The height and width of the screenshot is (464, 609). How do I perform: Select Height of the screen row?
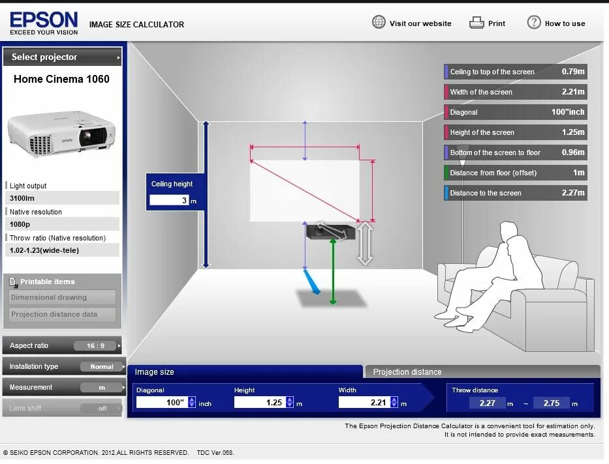[x=516, y=132]
